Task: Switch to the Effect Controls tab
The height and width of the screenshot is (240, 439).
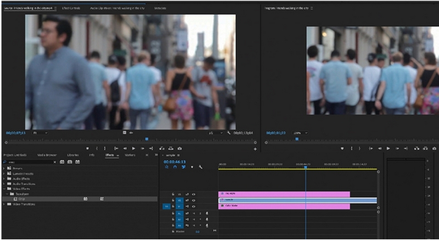Action: click(x=70, y=9)
